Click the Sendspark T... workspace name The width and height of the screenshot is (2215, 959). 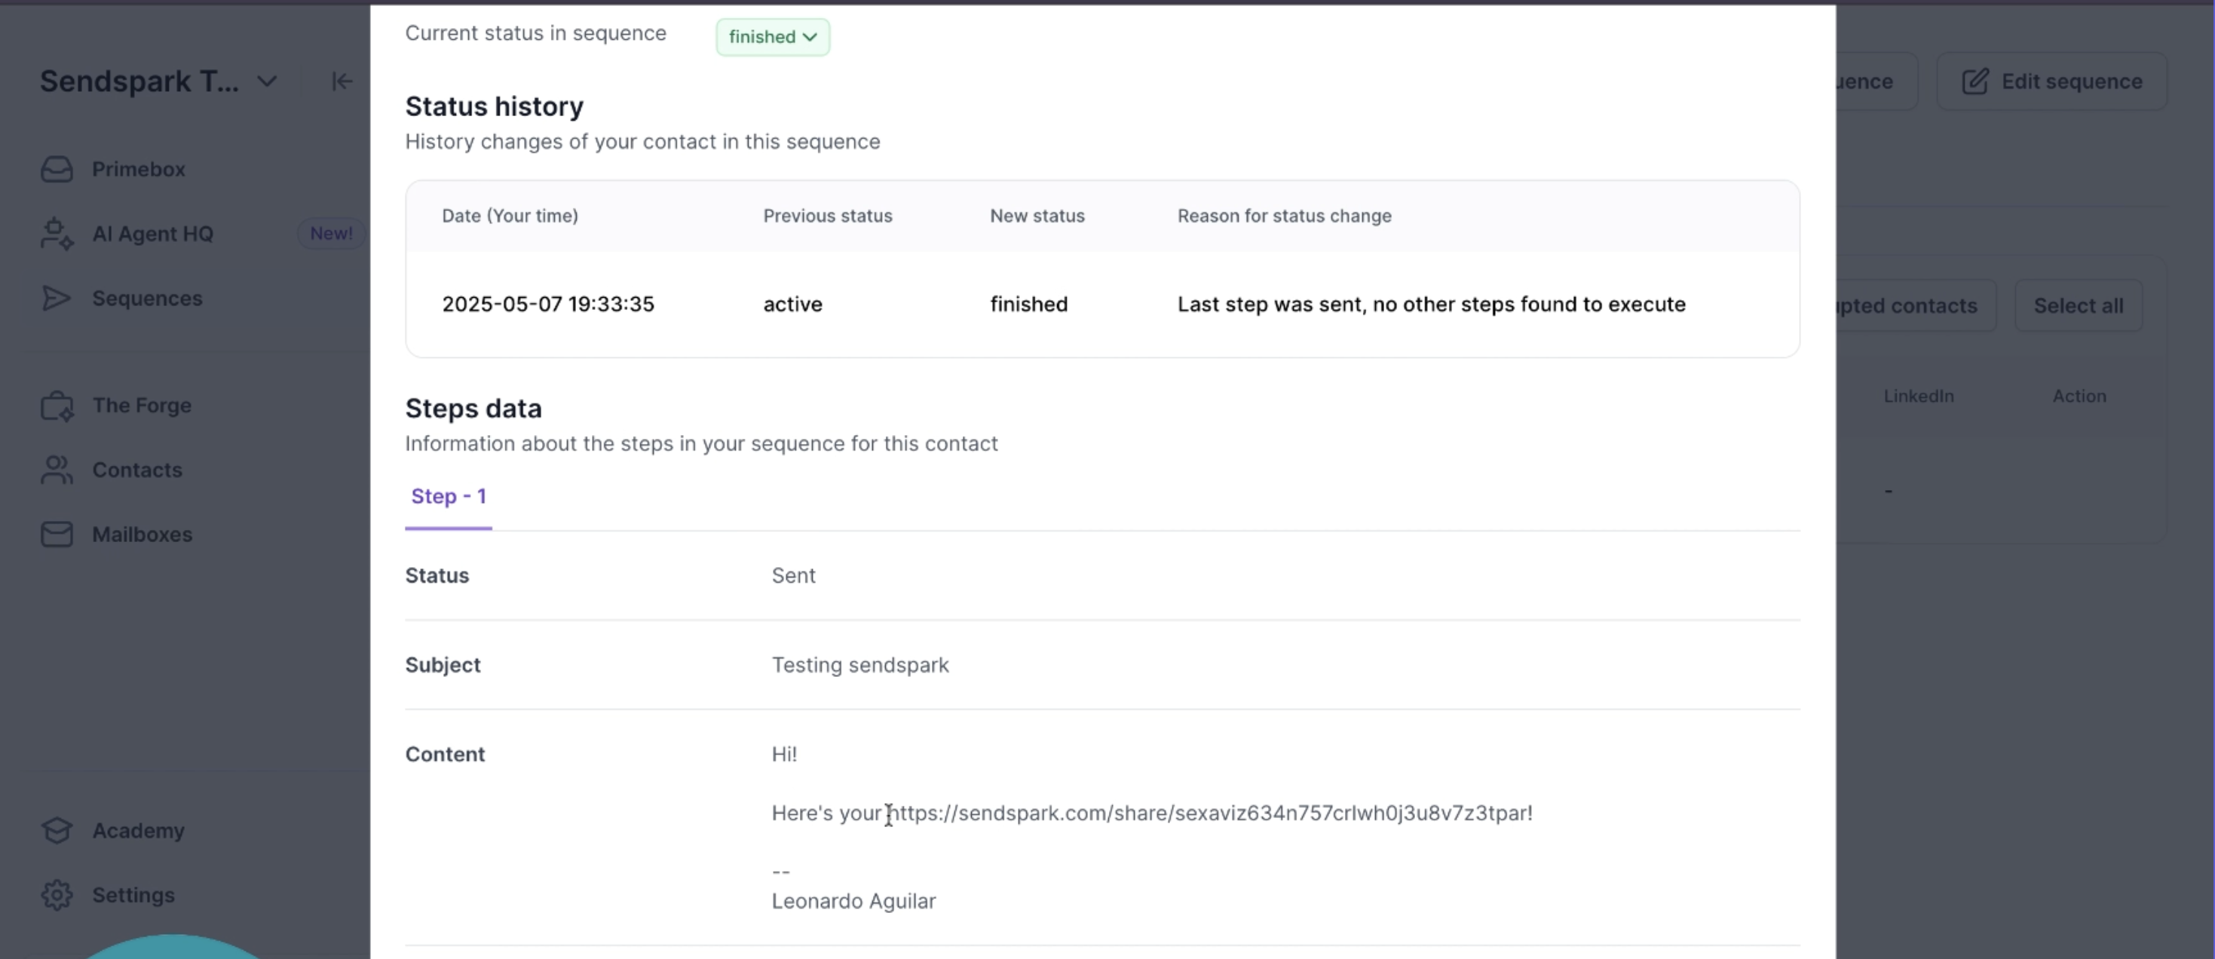(139, 81)
